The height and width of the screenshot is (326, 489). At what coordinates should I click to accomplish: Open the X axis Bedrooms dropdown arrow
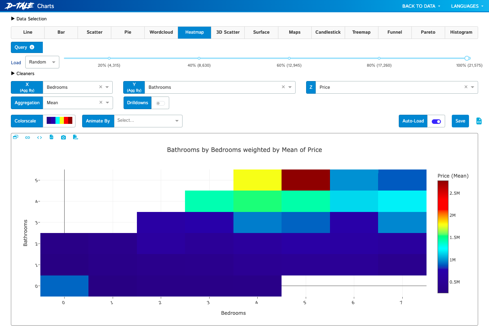[x=107, y=87]
